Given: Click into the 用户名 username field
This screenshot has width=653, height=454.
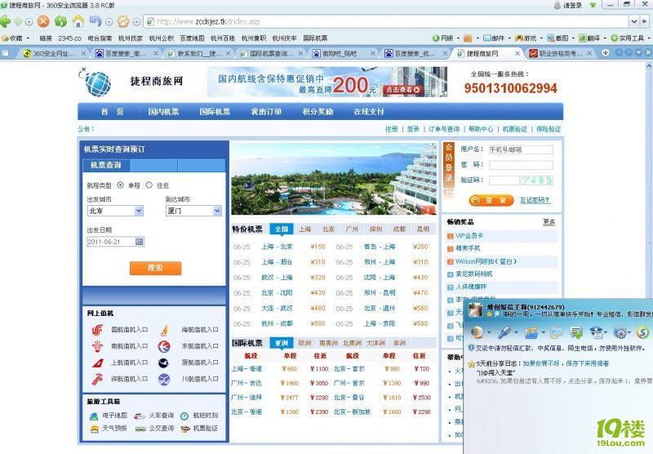Looking at the screenshot, I should (521, 149).
